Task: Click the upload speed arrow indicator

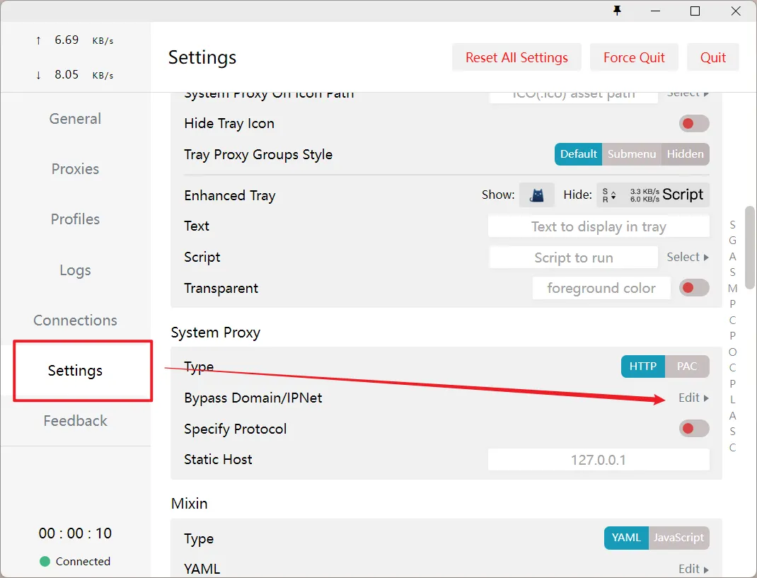Action: (38, 40)
